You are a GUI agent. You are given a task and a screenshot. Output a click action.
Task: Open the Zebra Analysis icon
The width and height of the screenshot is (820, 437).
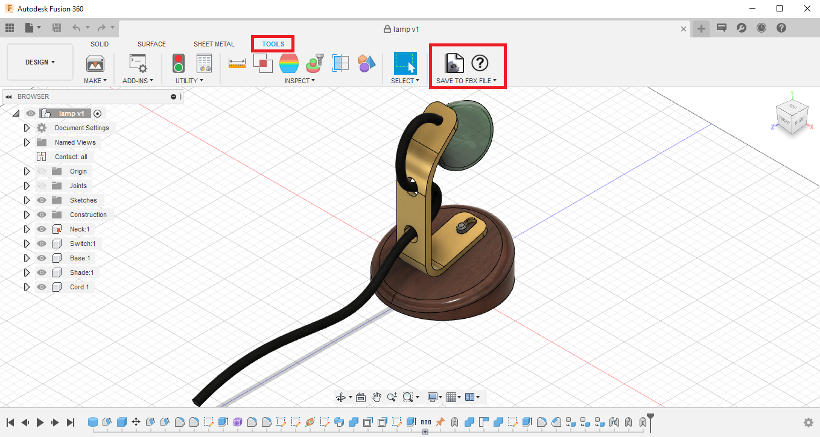[289, 63]
